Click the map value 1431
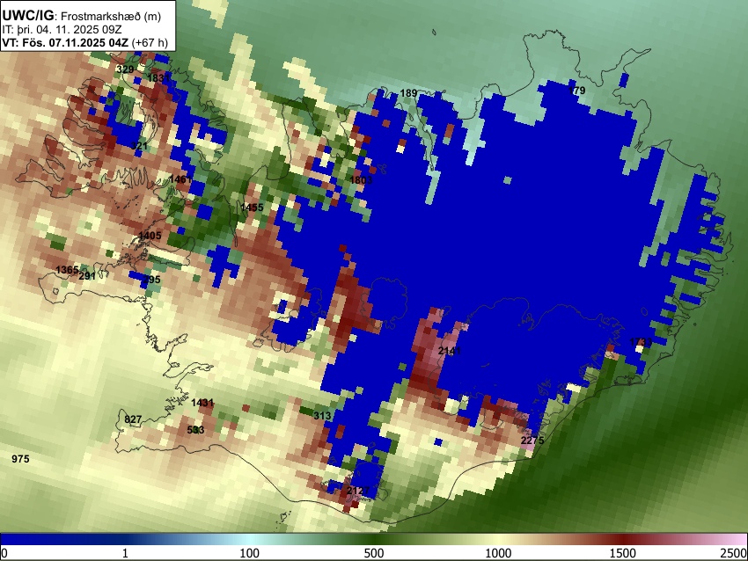Screen dimensions: 748x561 pos(202,402)
